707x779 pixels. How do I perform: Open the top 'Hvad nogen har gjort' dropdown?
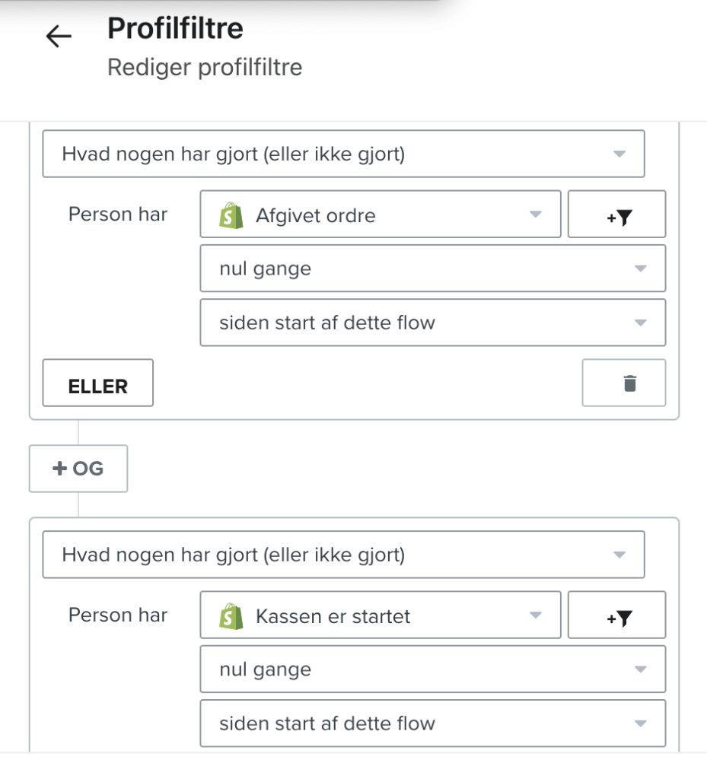tap(344, 154)
